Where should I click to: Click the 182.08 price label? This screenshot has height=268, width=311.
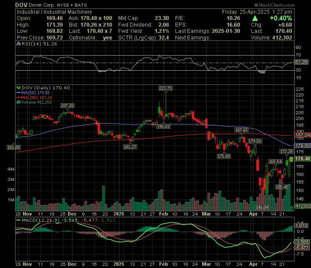(x=13, y=147)
